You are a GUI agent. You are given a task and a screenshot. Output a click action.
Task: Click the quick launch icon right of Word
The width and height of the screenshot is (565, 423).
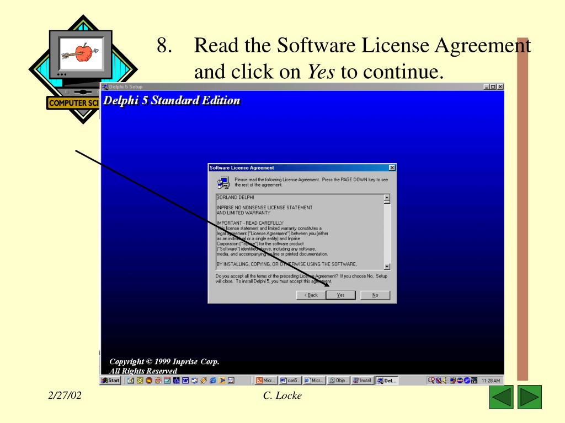point(195,380)
